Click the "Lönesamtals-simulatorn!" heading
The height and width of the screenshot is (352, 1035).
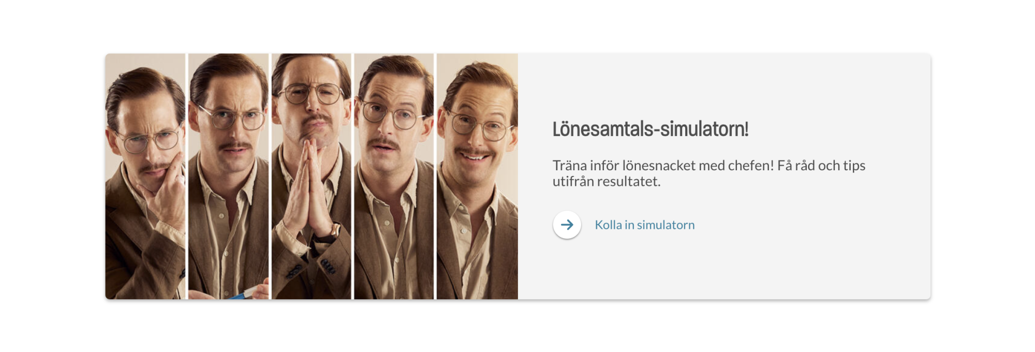point(650,129)
